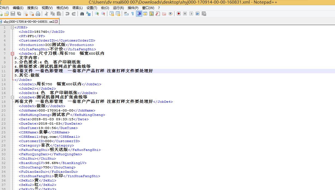Screen dimensions: 335x190
Task: Open the 格式(M) menu
Action: pos(62,8)
